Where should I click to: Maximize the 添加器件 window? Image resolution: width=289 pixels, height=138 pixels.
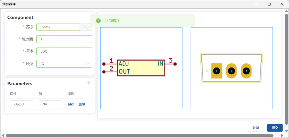(x=269, y=4)
